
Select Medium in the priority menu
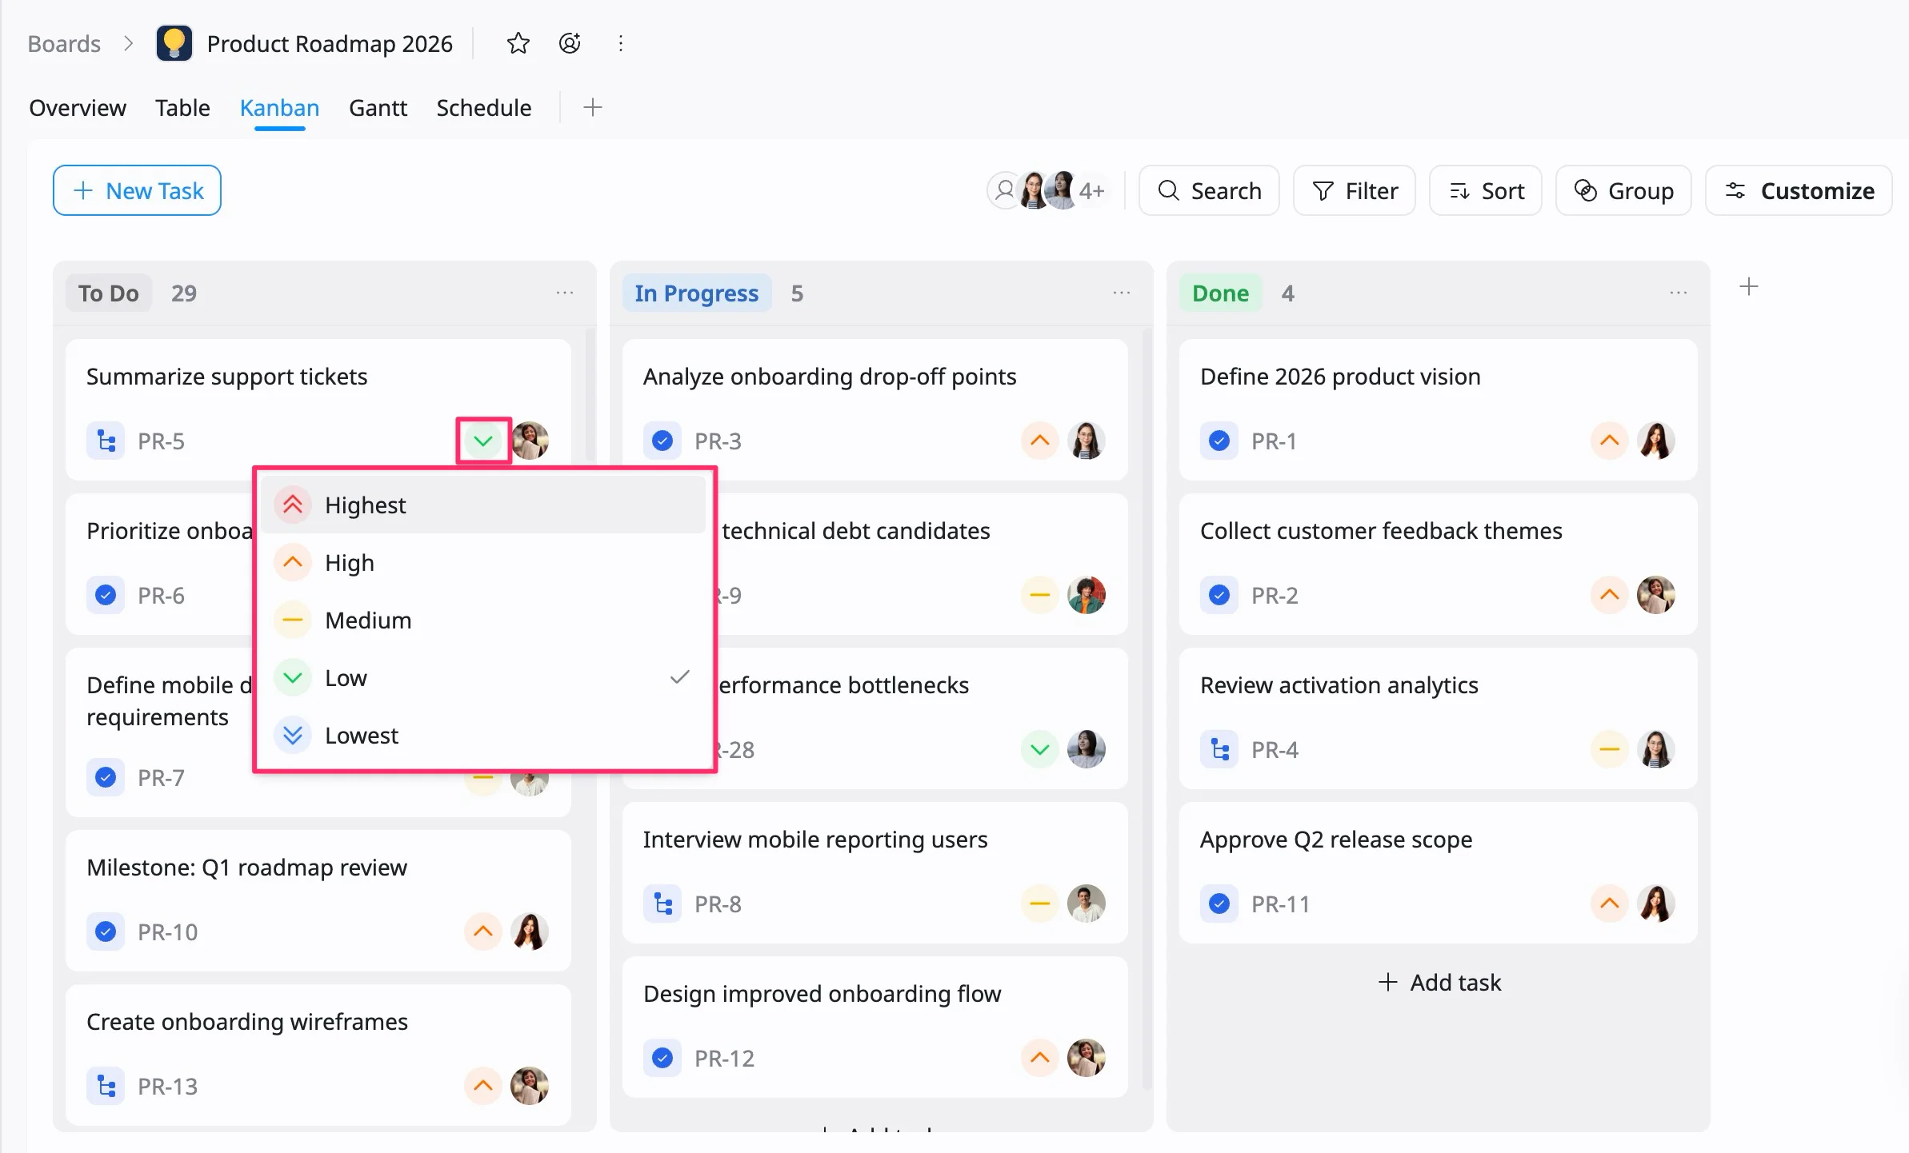click(x=484, y=620)
